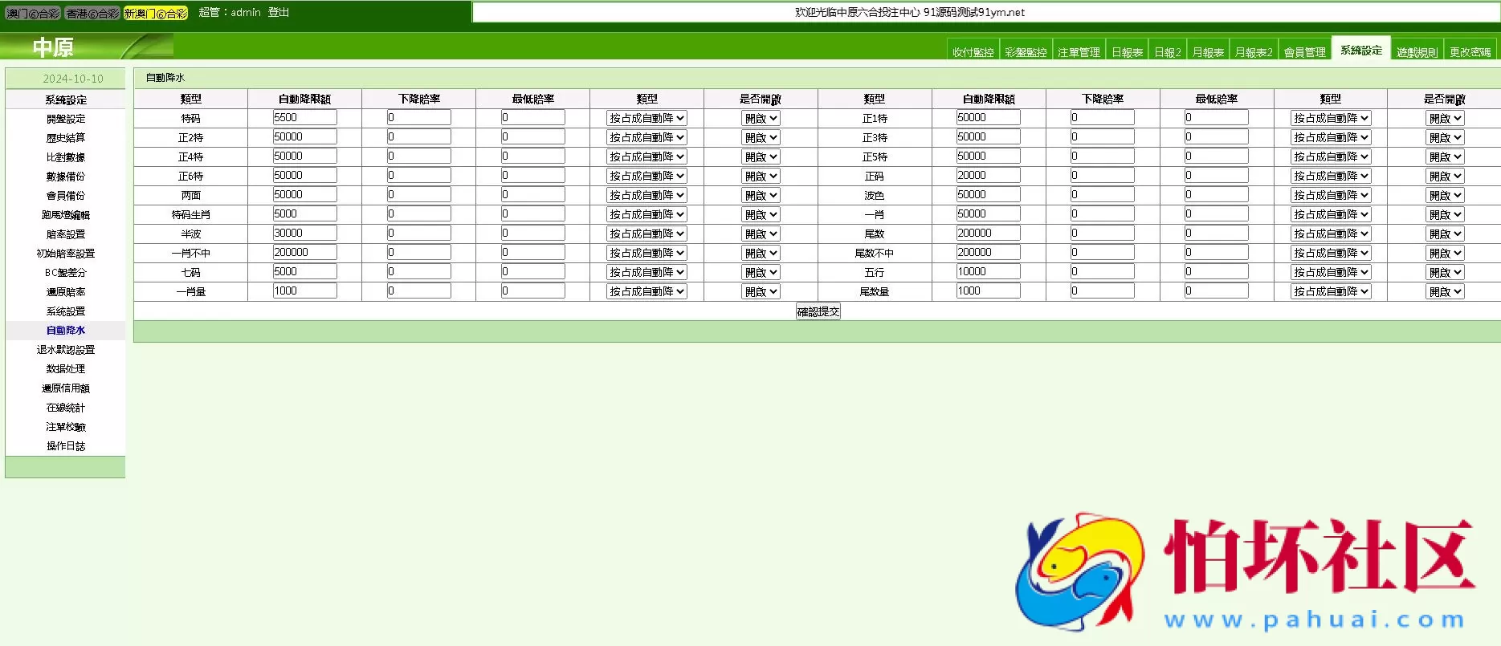Expand the 類型 dropdown in the 波色 row
This screenshot has height=646, width=1501.
click(1330, 195)
